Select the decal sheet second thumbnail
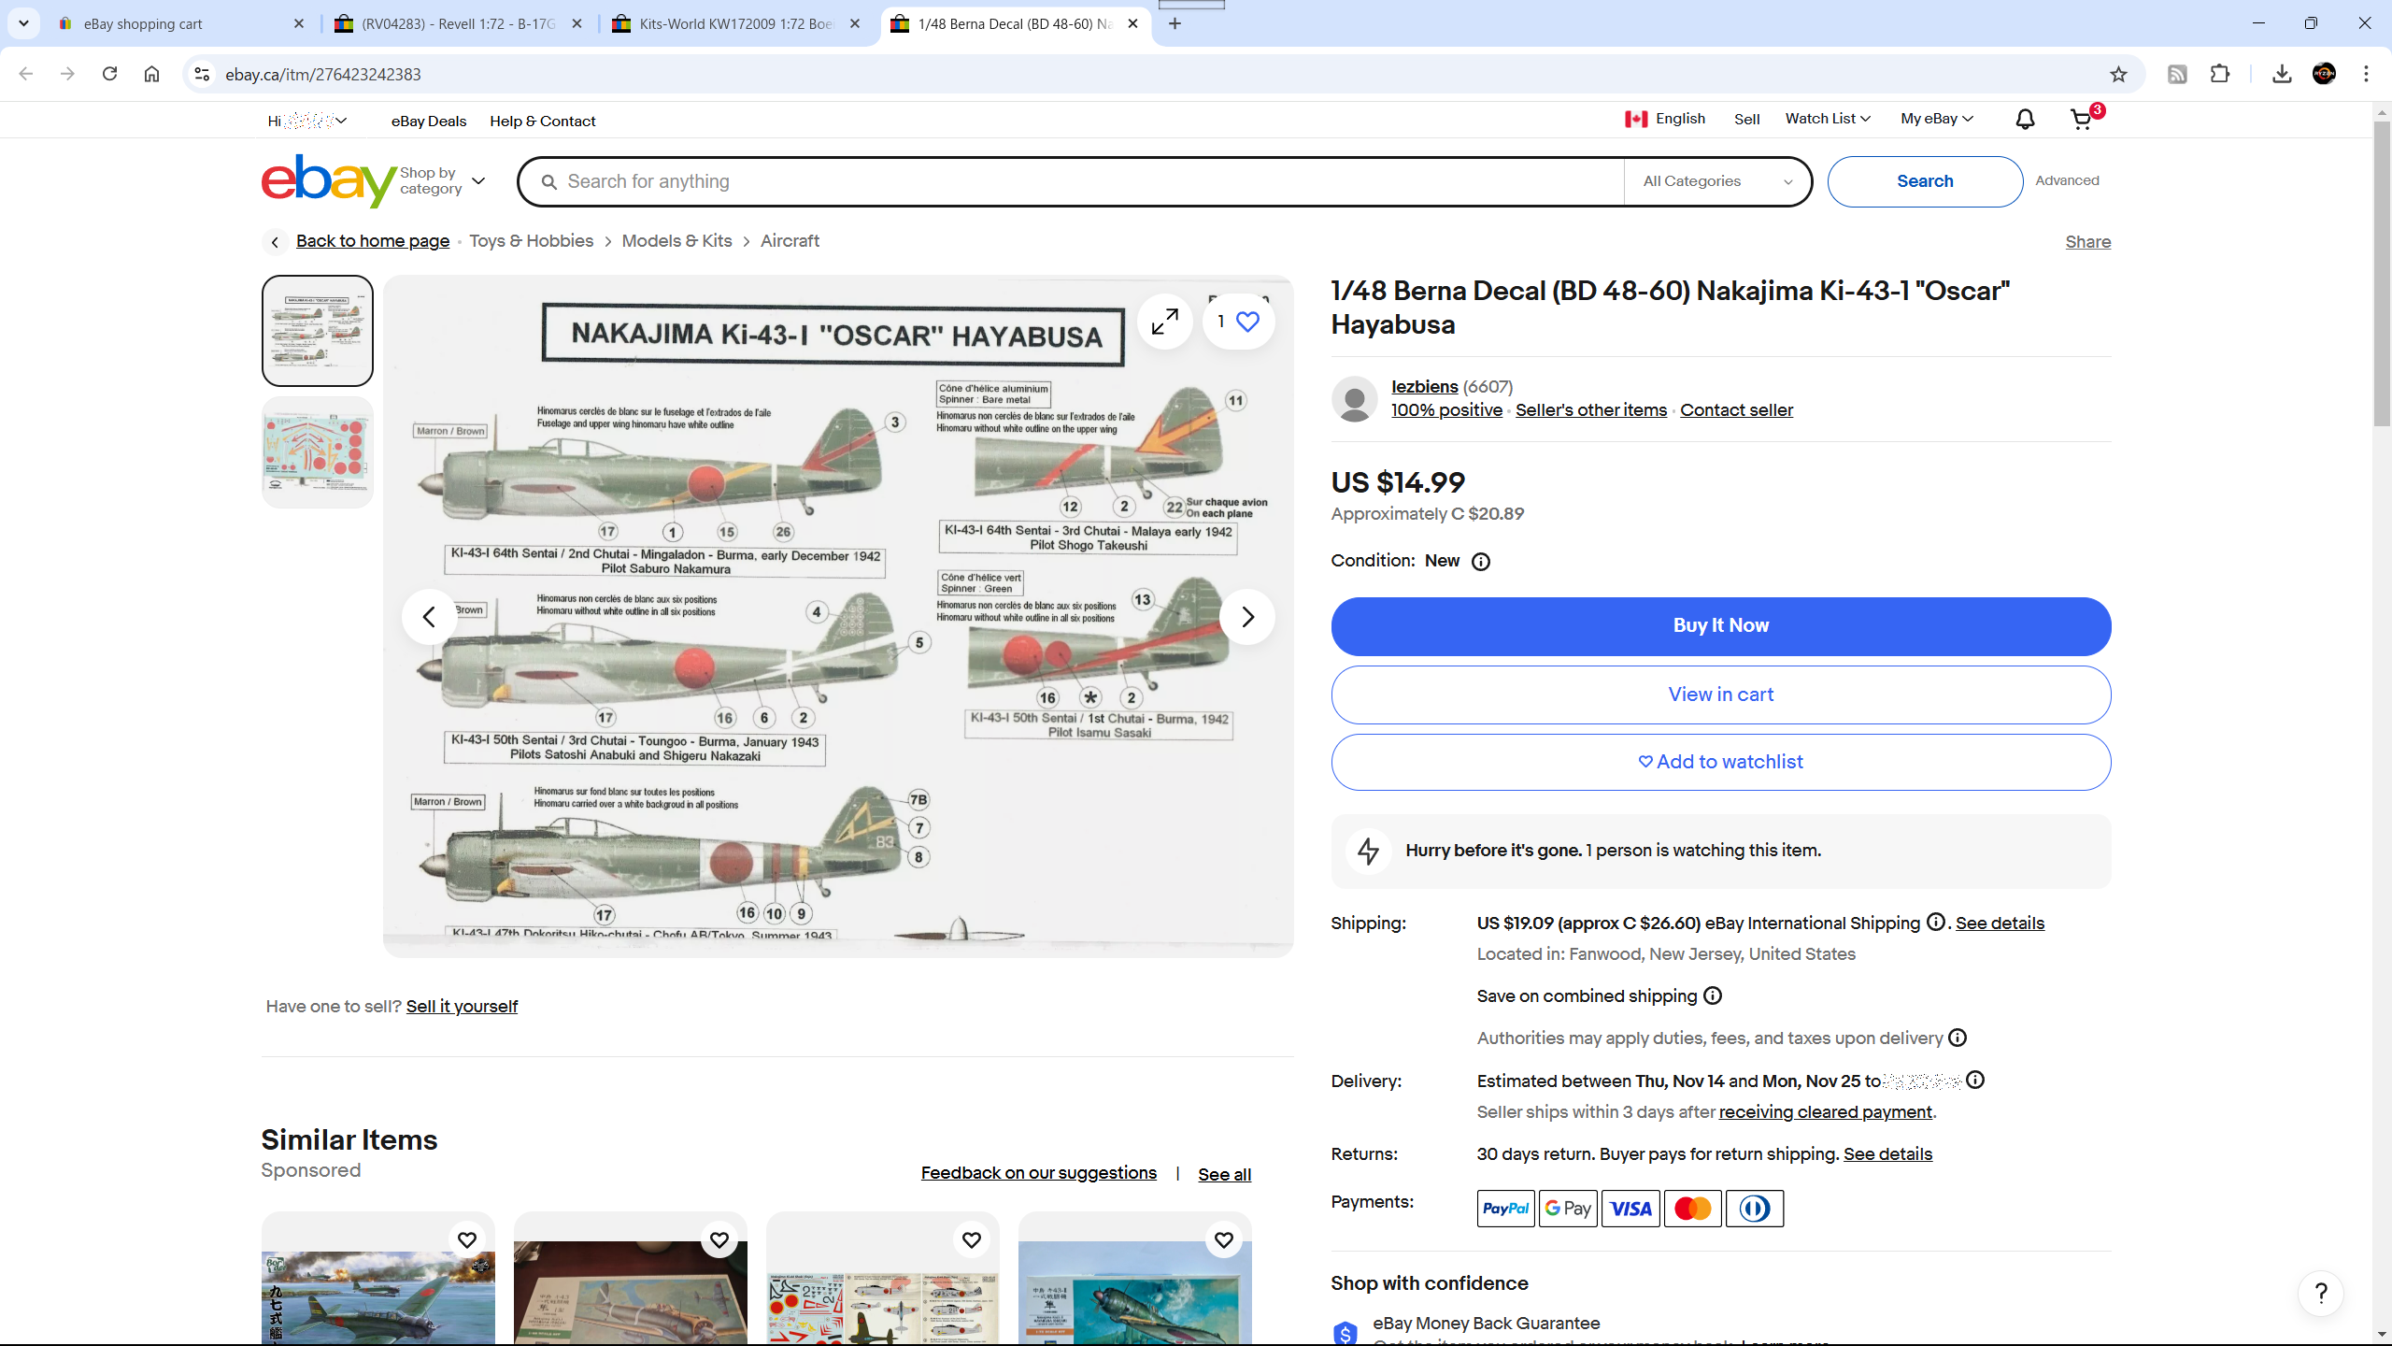Image resolution: width=2392 pixels, height=1346 pixels. pos(318,452)
